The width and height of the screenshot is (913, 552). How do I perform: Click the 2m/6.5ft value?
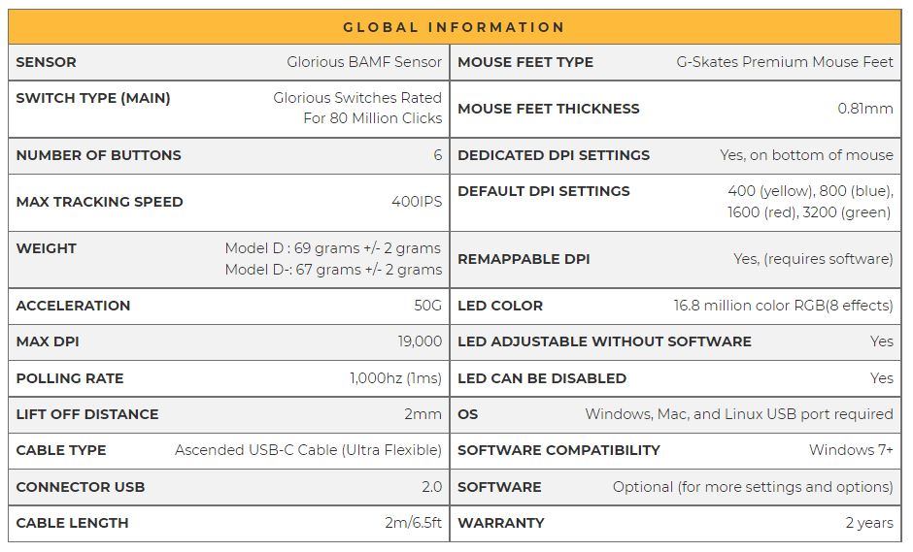coord(413,523)
